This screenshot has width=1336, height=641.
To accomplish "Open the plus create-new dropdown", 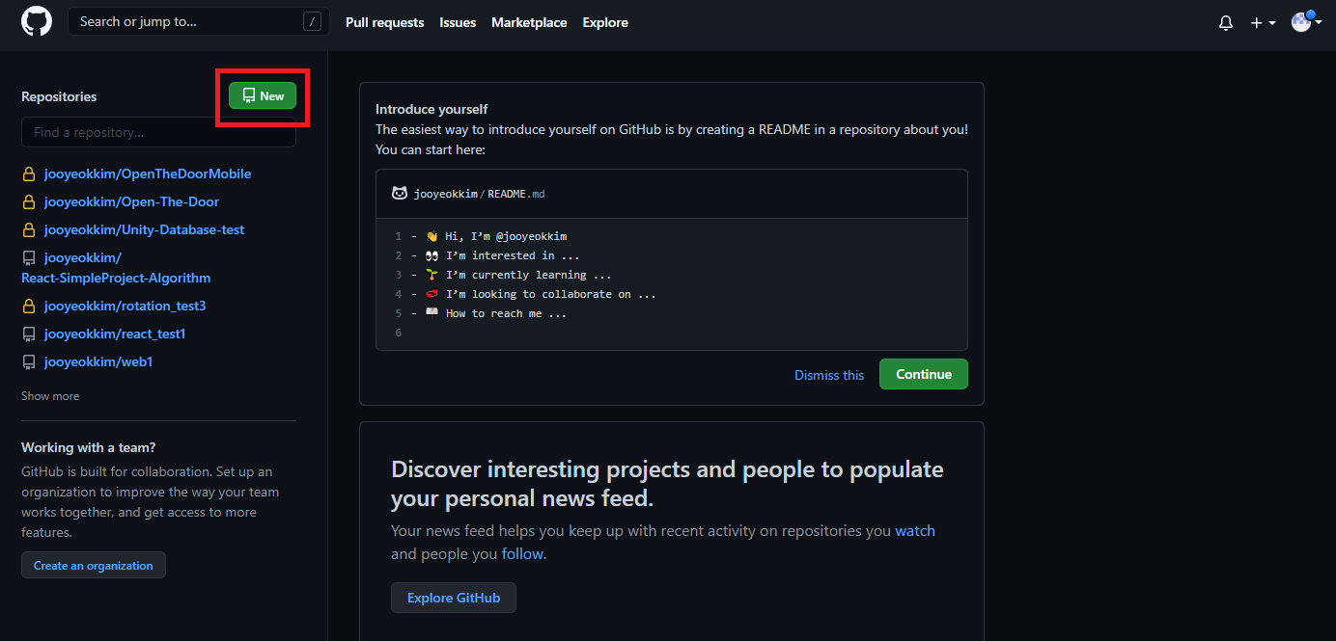I will click(x=1263, y=22).
